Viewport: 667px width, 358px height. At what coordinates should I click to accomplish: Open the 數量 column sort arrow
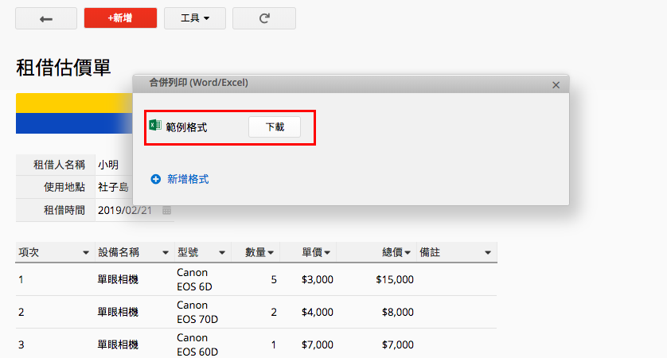click(271, 252)
